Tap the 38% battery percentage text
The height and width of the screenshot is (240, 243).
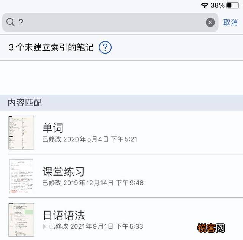coord(218,5)
